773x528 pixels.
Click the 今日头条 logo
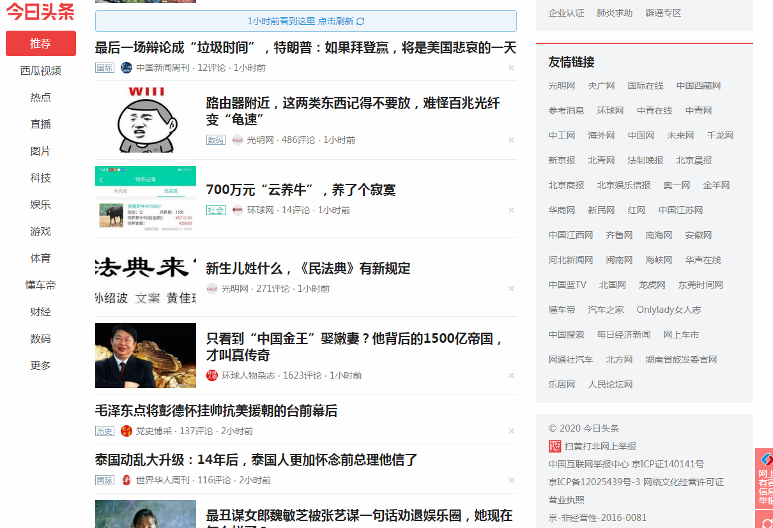40,12
